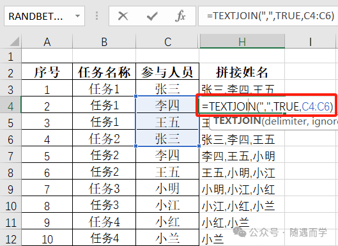Click cell H12 showing 小兰
Screen dimensions: 338x246
[242, 238]
